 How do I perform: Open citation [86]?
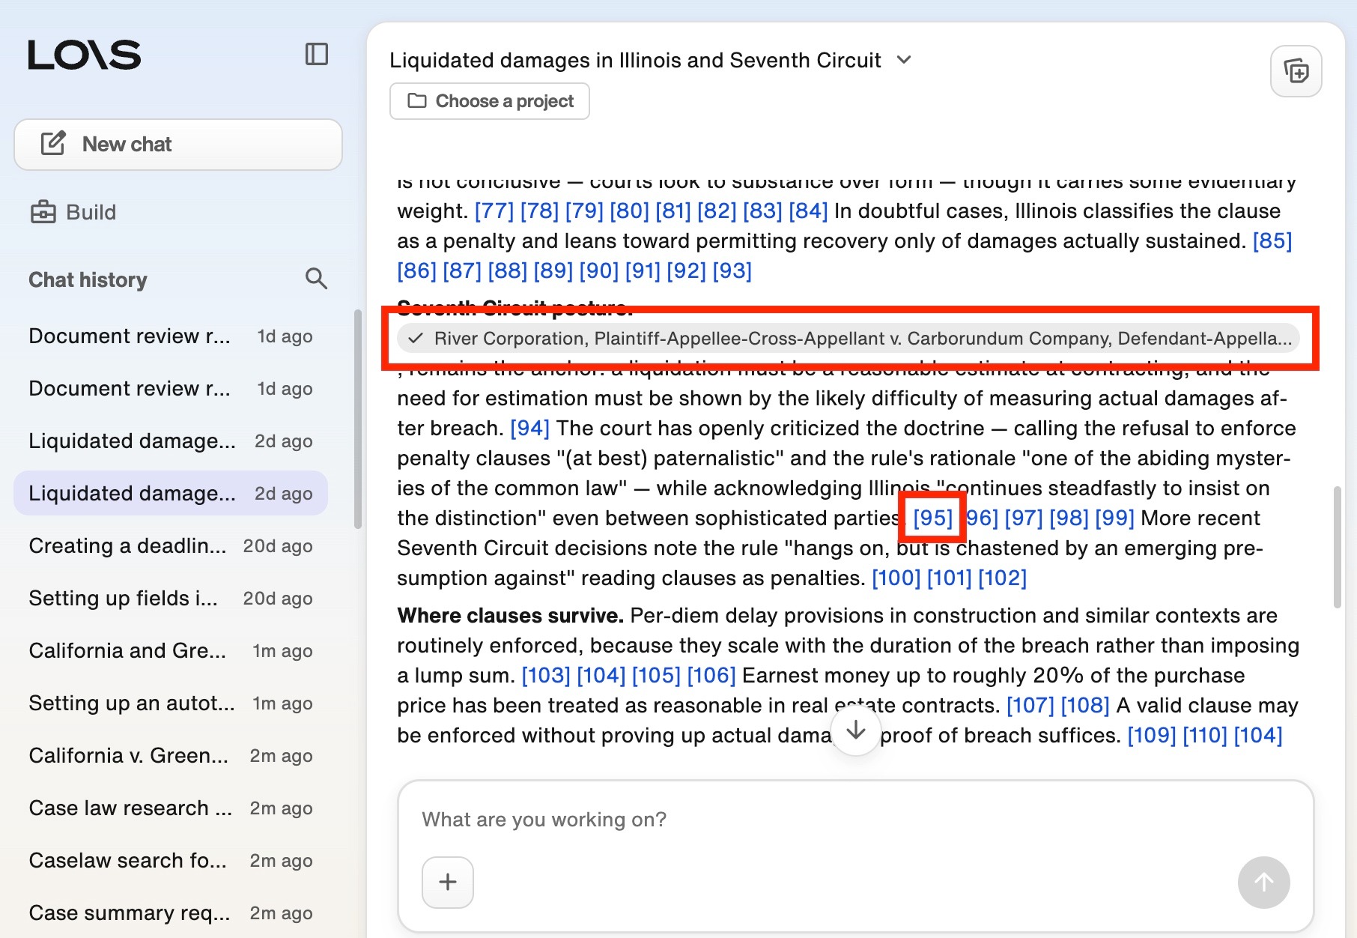pyautogui.click(x=417, y=271)
